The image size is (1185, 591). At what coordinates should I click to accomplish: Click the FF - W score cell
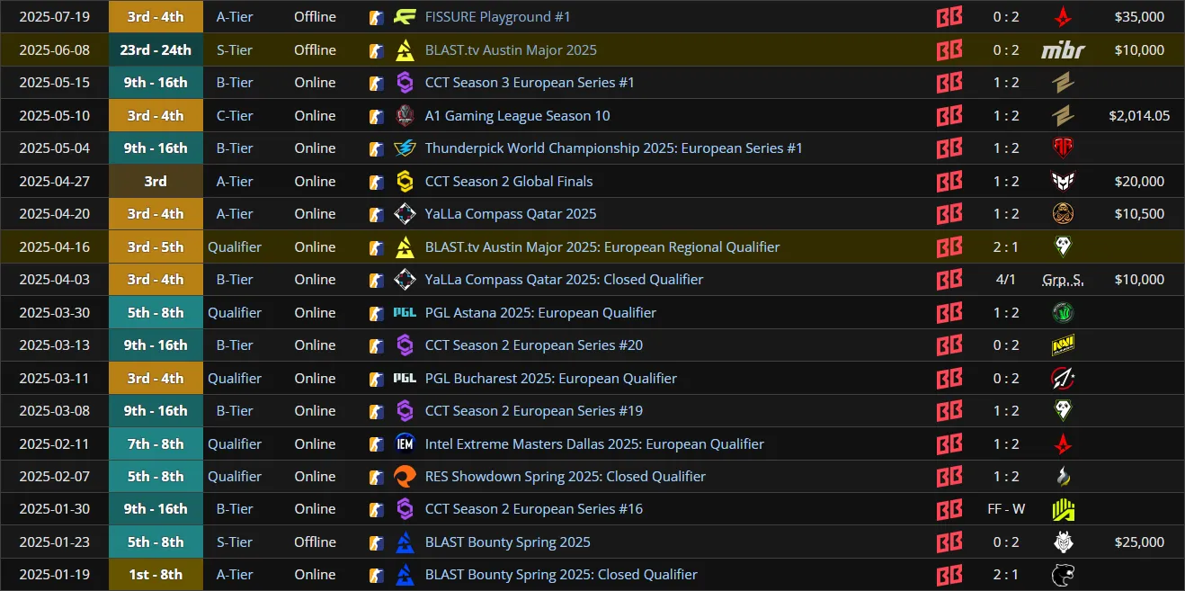[x=1006, y=509]
